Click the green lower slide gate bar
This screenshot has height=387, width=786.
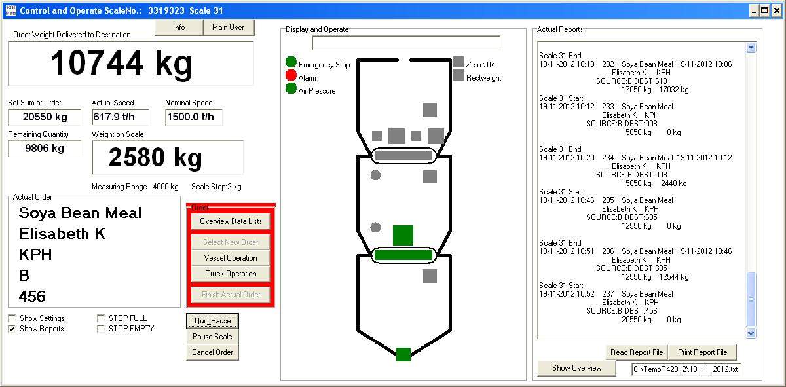[403, 255]
